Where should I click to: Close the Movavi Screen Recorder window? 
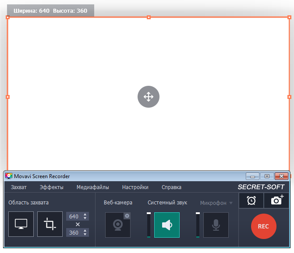click(x=281, y=176)
